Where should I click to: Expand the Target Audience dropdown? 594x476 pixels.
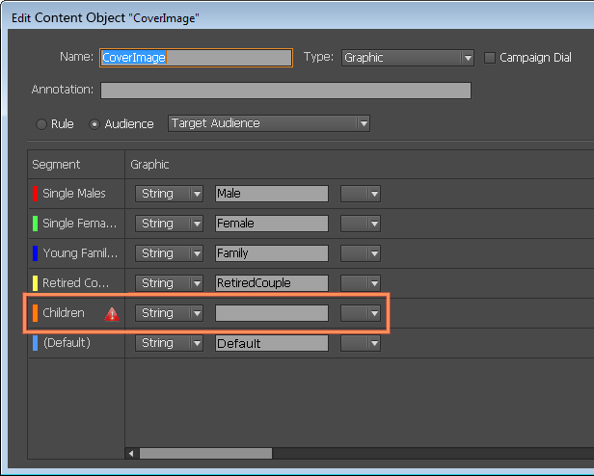pyautogui.click(x=269, y=123)
